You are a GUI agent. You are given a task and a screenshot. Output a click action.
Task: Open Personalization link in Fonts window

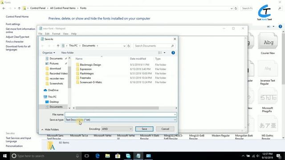coord(14,146)
